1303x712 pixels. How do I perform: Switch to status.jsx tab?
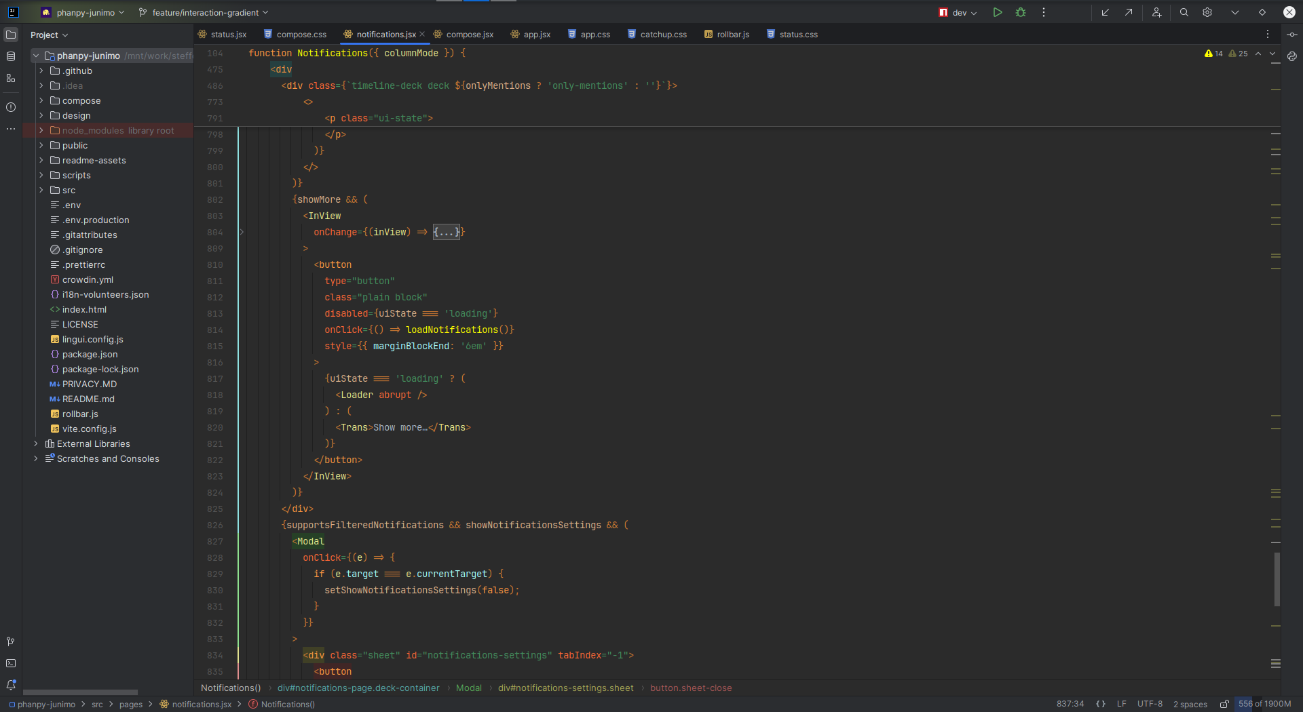[x=223, y=34]
